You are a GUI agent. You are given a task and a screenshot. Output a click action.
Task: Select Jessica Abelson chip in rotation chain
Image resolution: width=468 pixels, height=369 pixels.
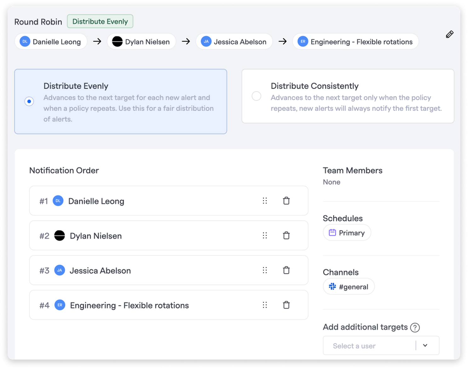234,42
